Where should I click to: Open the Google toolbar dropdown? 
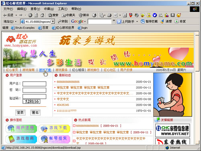[x=85, y=21]
